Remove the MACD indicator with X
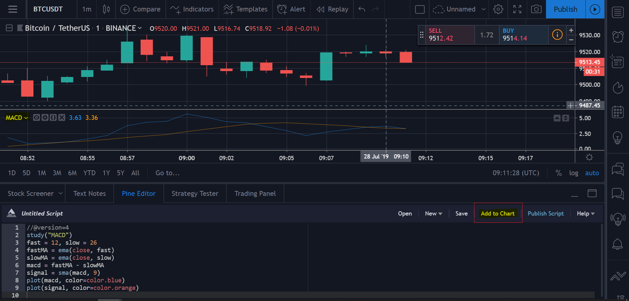The height and width of the screenshot is (301, 629). (62, 118)
